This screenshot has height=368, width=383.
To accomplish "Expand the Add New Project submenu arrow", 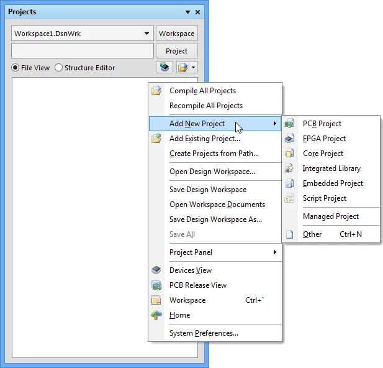I will (x=275, y=123).
